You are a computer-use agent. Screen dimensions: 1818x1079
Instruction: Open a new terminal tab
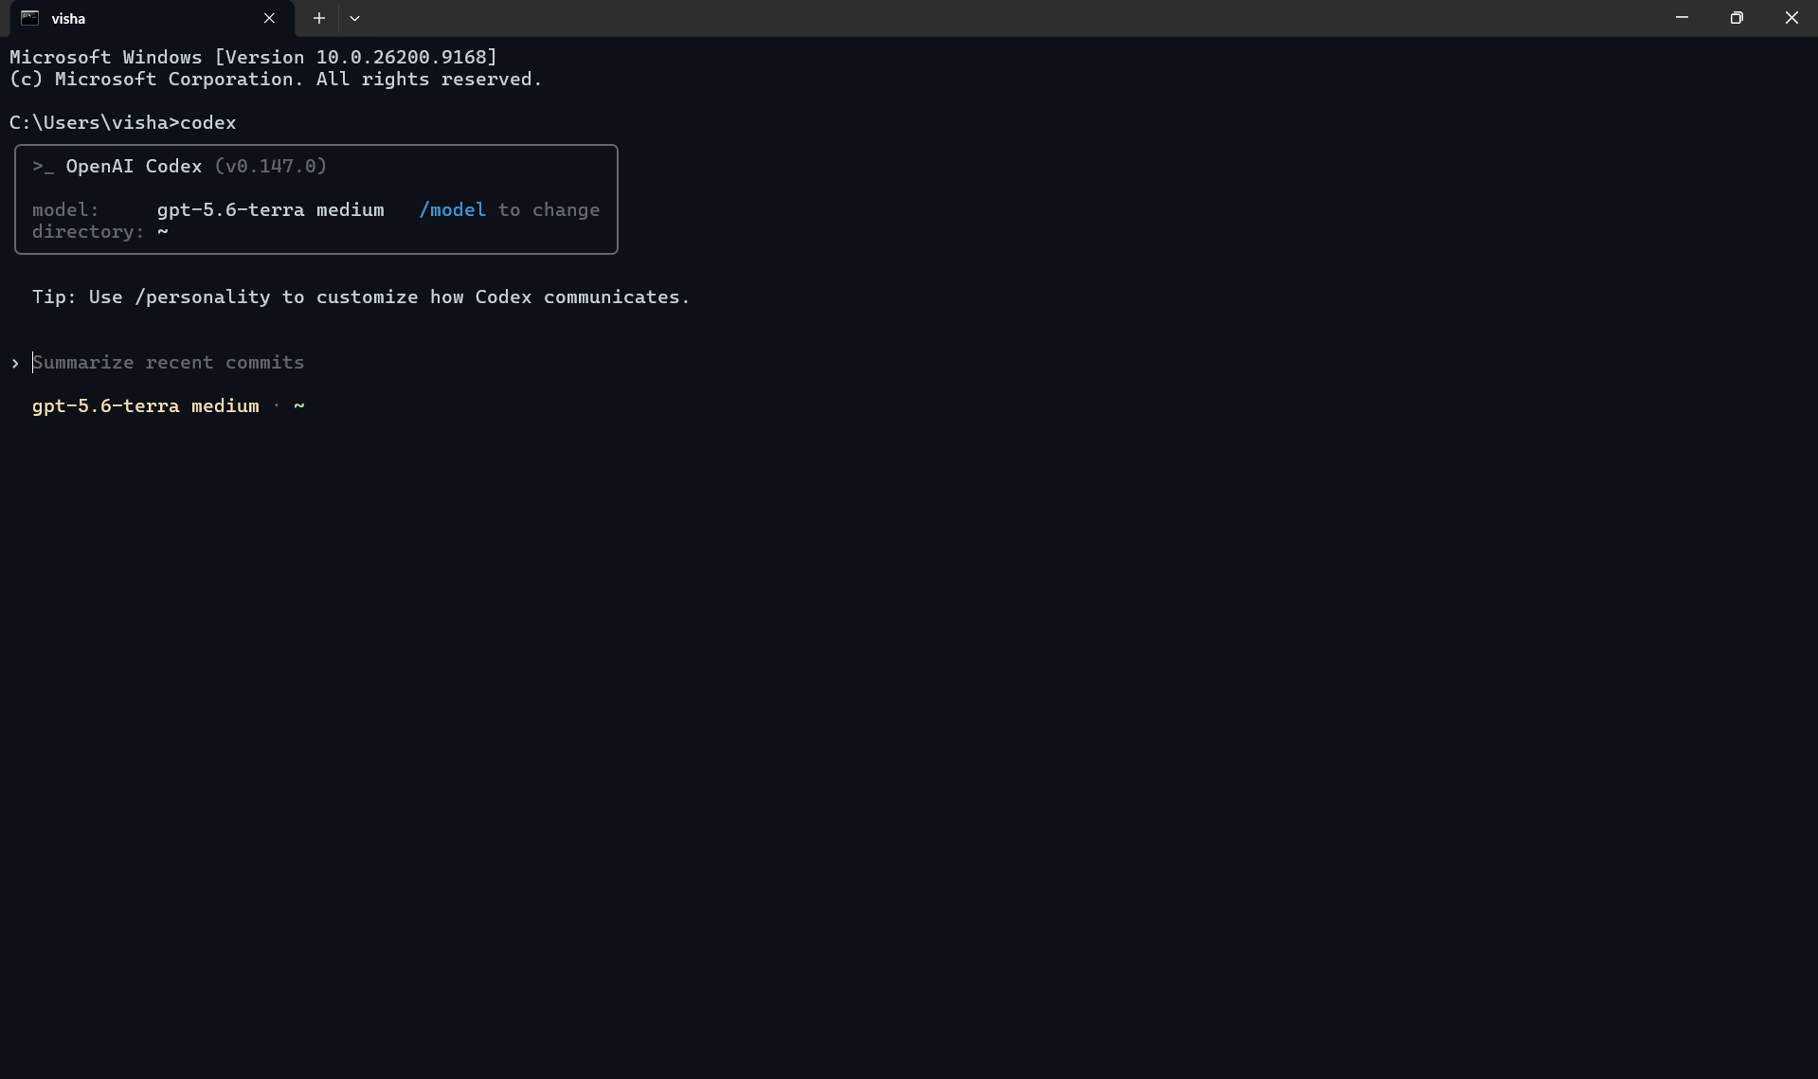click(319, 18)
